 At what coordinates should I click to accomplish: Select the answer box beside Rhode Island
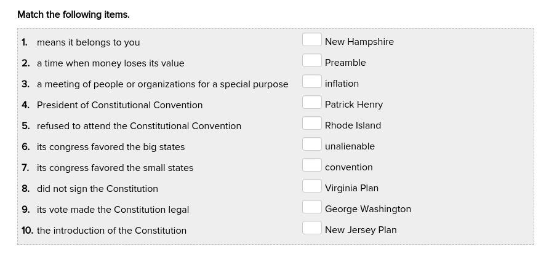click(311, 123)
